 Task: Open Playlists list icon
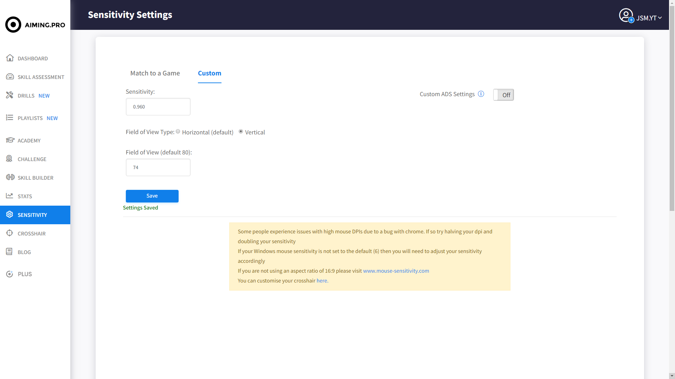click(10, 118)
